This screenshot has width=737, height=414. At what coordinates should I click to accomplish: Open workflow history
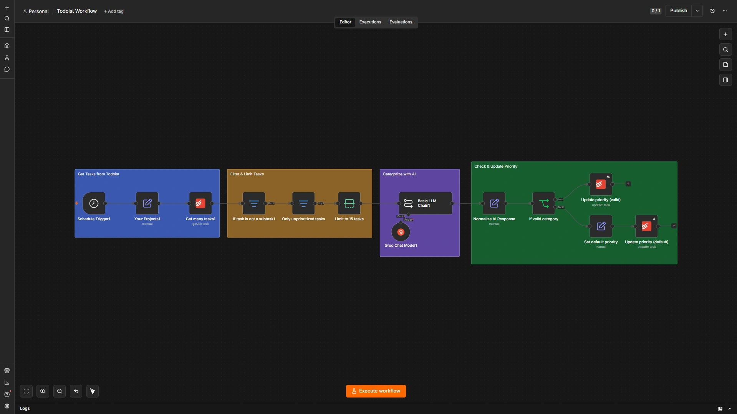(x=712, y=11)
